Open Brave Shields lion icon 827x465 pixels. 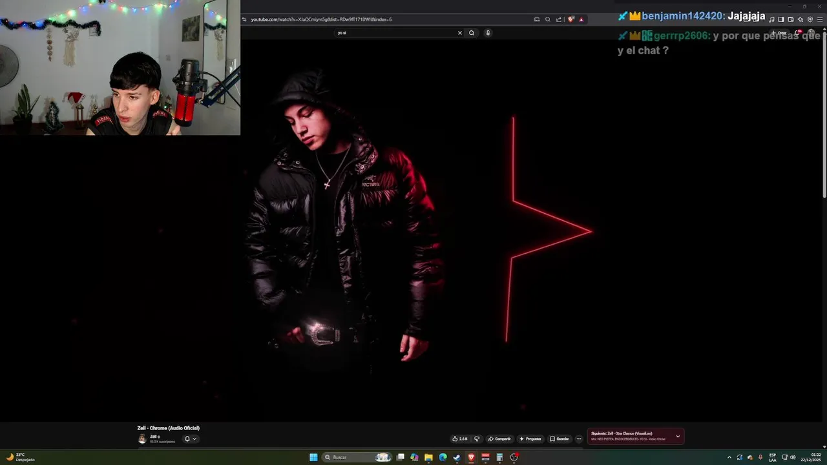tap(571, 19)
